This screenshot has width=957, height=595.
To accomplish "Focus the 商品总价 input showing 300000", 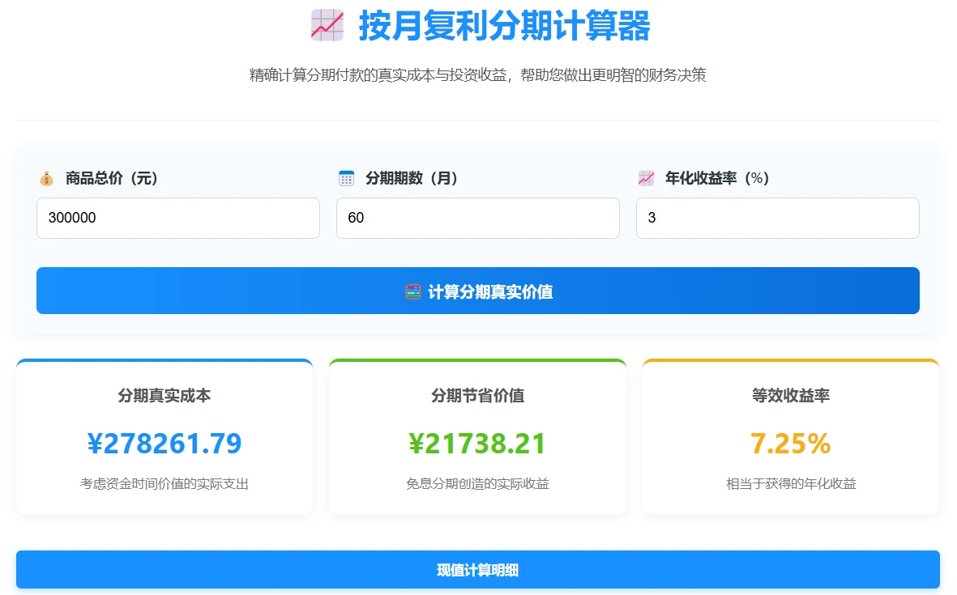I will pyautogui.click(x=177, y=218).
